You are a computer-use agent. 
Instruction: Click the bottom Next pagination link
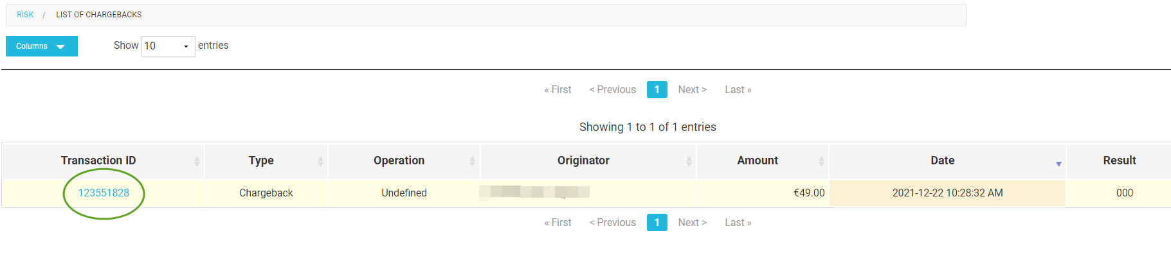(x=692, y=223)
